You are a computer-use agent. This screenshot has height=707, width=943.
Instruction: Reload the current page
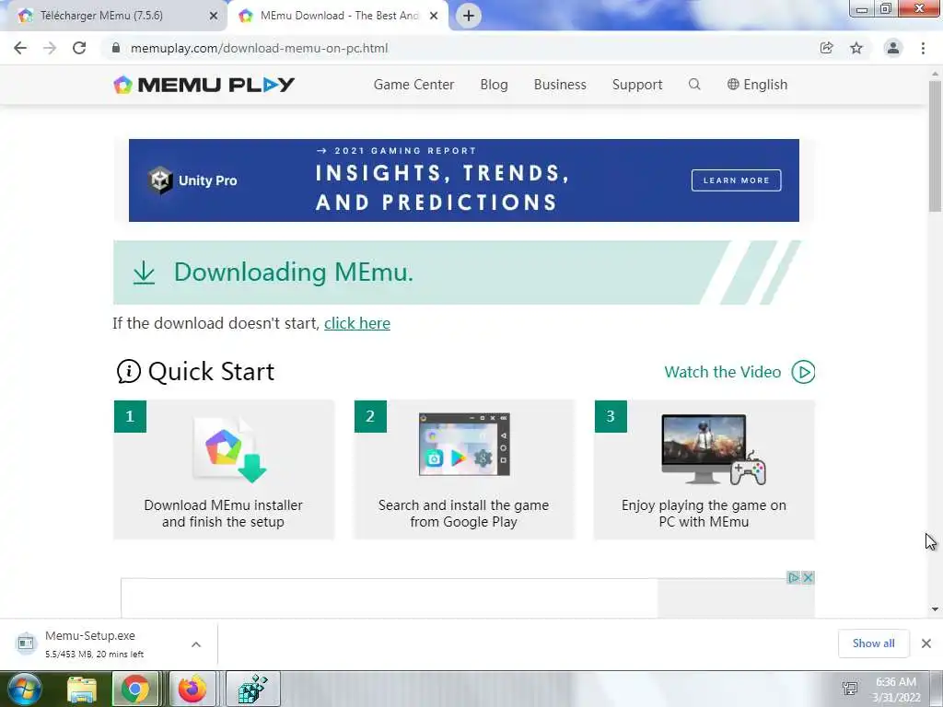(79, 48)
